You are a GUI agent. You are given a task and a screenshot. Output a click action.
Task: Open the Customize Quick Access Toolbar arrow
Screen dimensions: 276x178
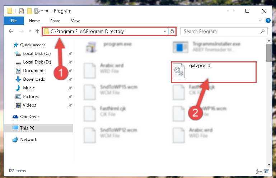[x=47, y=11]
